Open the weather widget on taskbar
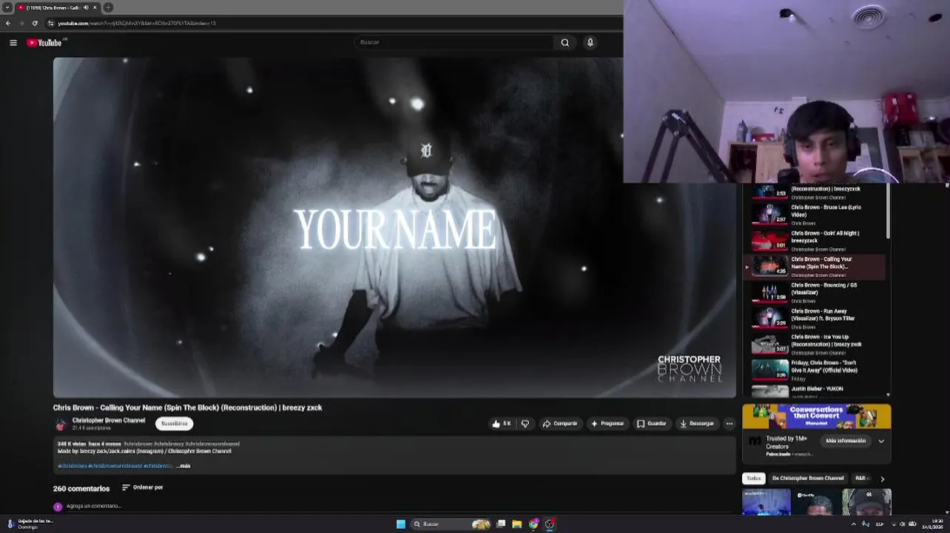Screen dimensions: 950x533 pyautogui.click(x=30, y=523)
